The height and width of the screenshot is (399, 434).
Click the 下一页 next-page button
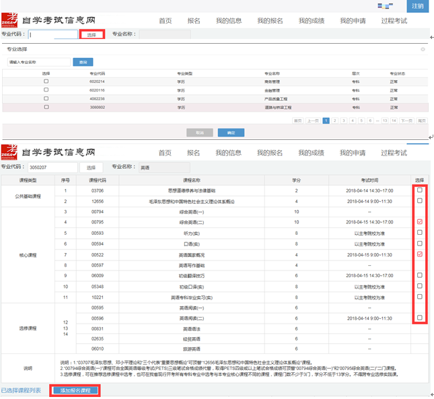click(x=407, y=120)
